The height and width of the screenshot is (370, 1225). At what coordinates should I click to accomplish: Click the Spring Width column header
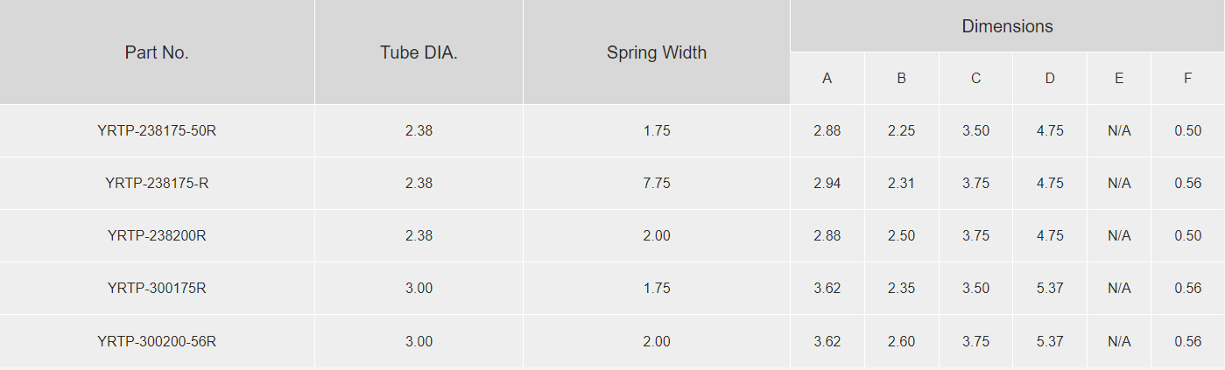tap(657, 52)
